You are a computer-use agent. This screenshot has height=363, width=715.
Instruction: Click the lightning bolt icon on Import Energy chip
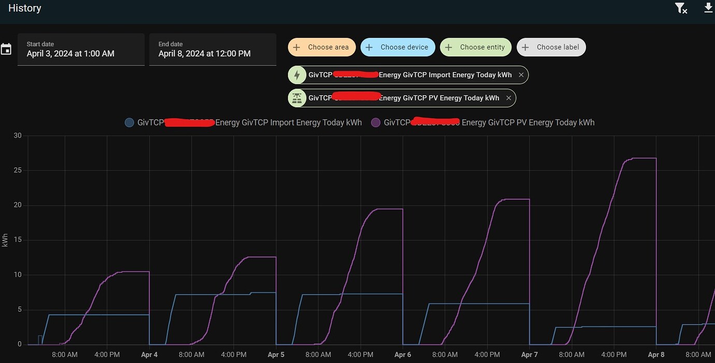pyautogui.click(x=297, y=75)
